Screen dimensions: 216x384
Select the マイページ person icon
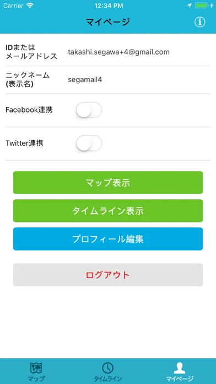pyautogui.click(x=180, y=368)
